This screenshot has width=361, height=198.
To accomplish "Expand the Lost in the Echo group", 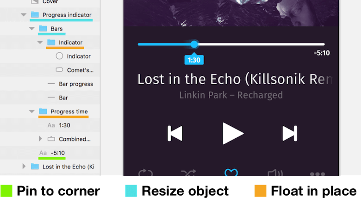I will [24, 166].
